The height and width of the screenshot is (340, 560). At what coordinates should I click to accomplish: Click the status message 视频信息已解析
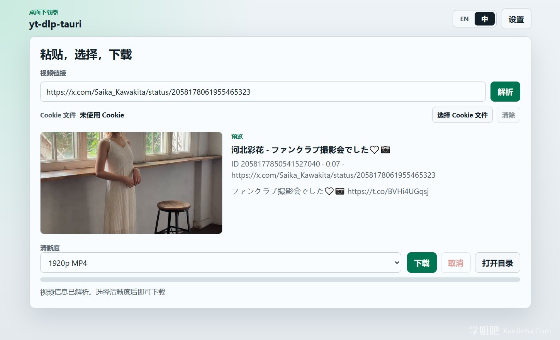point(103,292)
